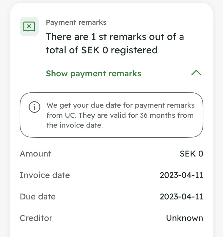
Task: Collapse the payment remarks with the chevron
Action: tap(196, 73)
